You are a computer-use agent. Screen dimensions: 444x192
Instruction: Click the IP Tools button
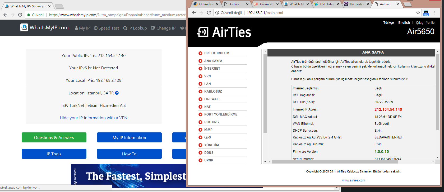click(54, 154)
